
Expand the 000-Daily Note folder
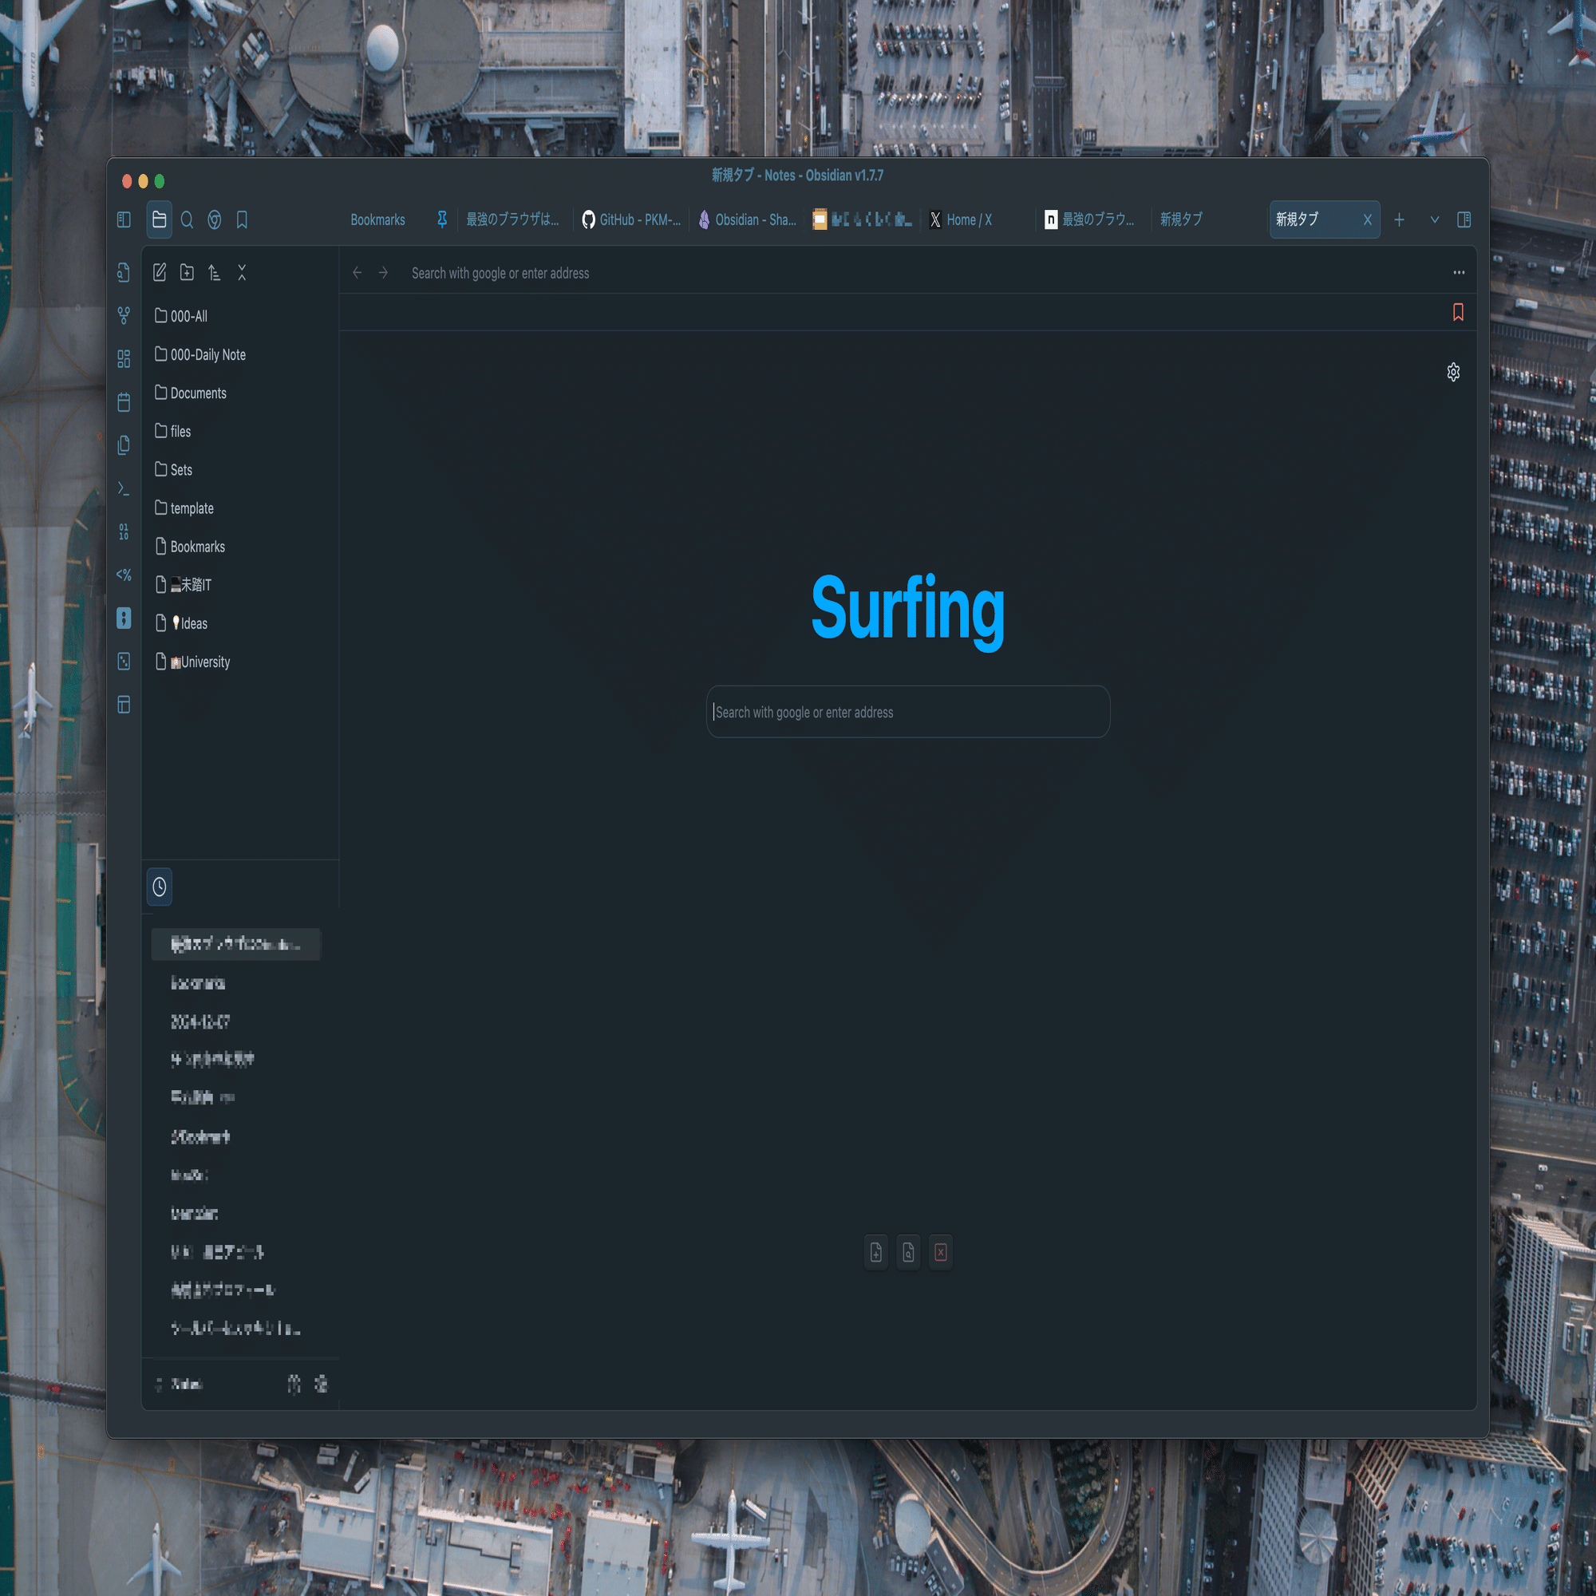coord(207,354)
